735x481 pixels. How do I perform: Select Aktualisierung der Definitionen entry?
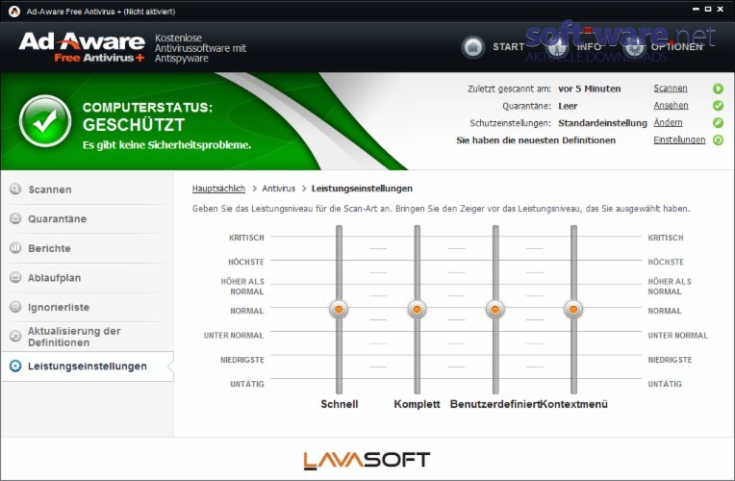[x=88, y=337]
